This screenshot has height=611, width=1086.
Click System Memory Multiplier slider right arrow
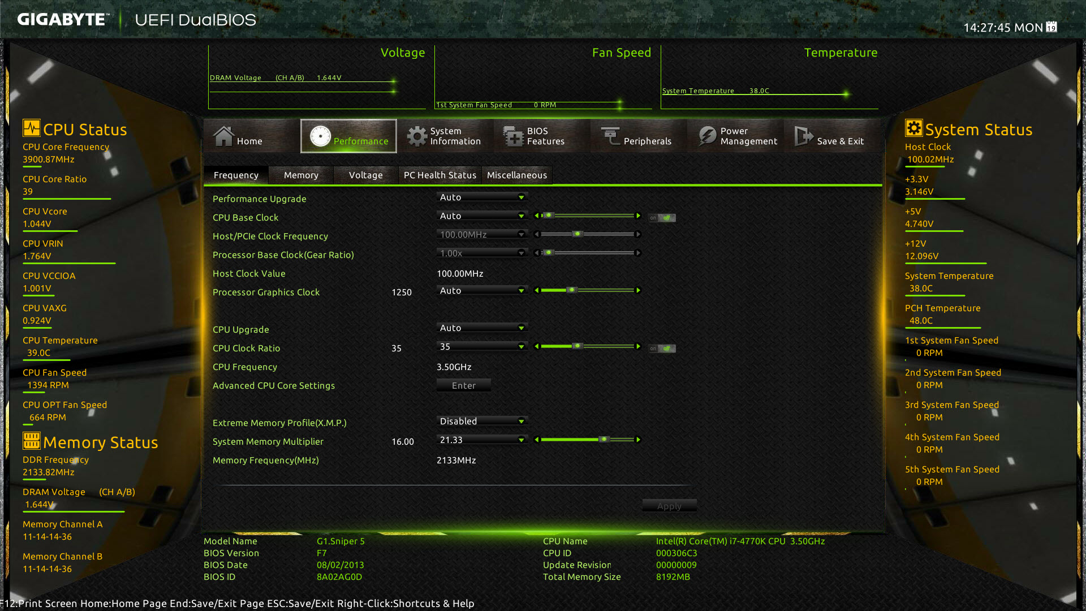pyautogui.click(x=638, y=440)
